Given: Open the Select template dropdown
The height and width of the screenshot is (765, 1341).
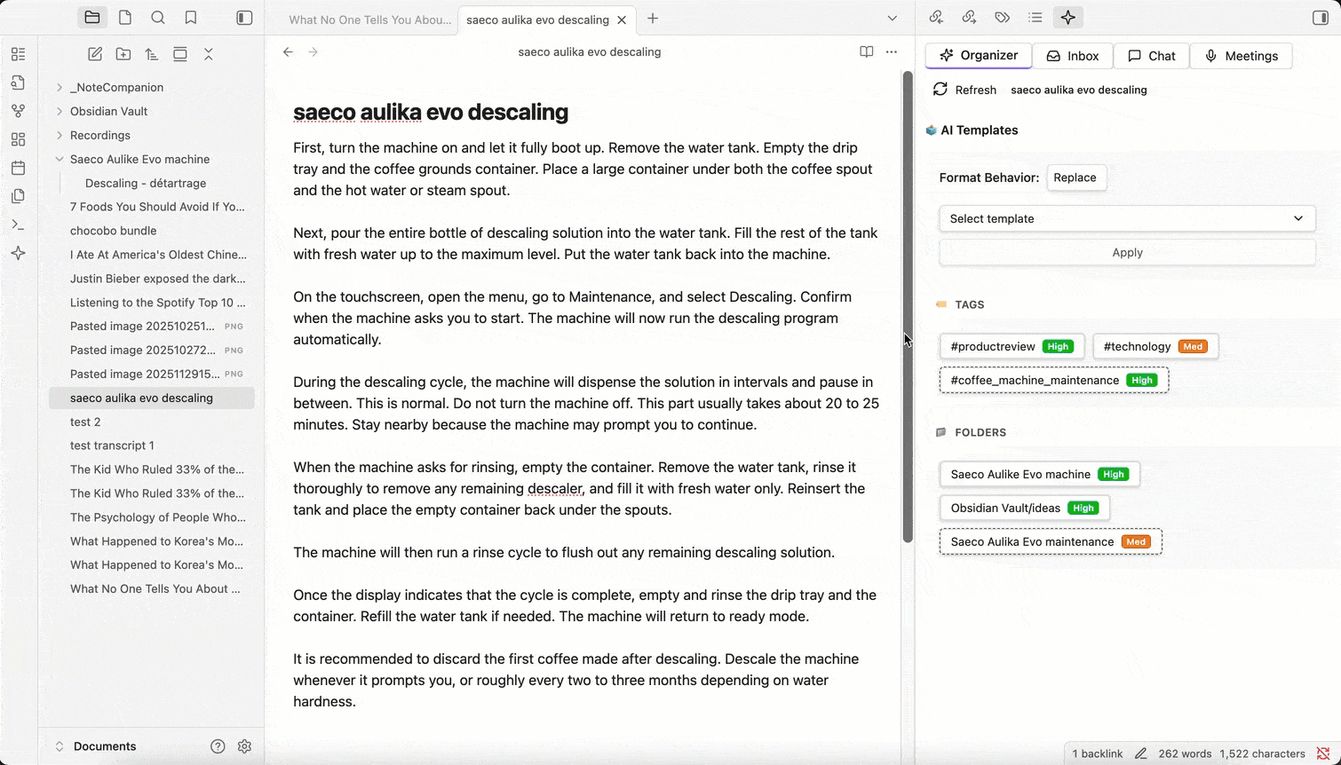Looking at the screenshot, I should 1126,218.
